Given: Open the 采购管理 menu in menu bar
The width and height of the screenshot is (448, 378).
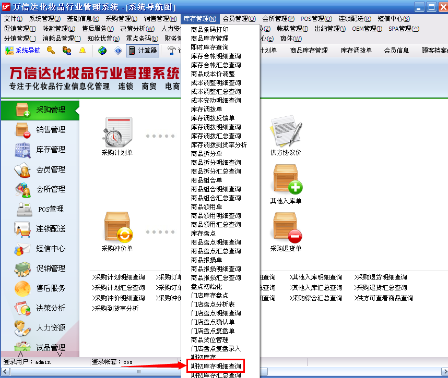Looking at the screenshot, I should [122, 19].
